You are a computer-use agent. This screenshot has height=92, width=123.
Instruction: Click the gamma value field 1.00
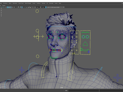43,7
